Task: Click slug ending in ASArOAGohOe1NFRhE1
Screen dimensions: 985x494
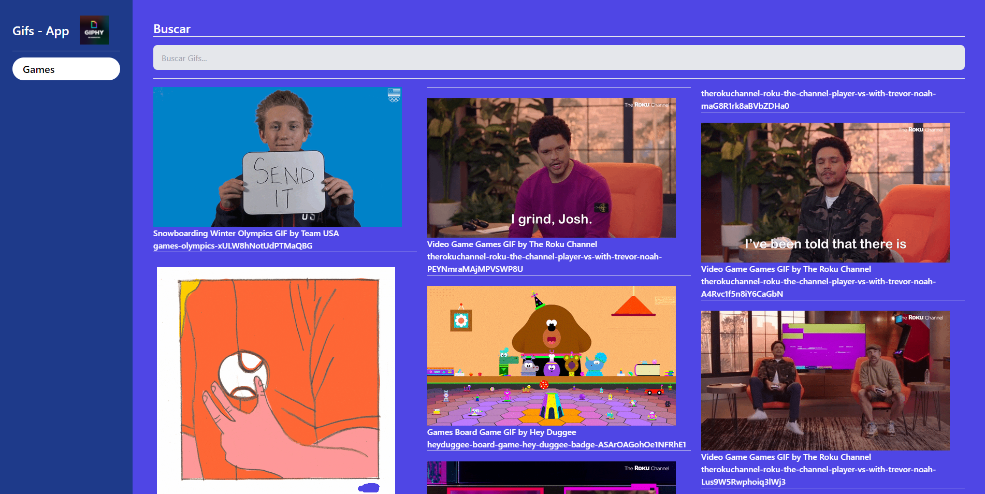Action: (x=557, y=445)
